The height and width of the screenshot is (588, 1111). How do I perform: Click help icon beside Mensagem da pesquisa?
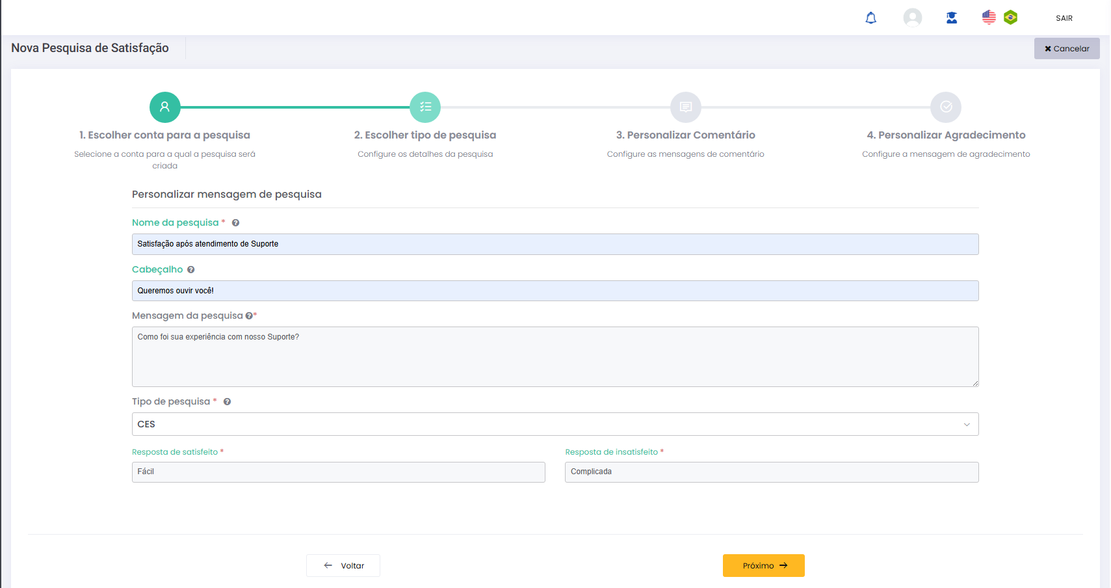pyautogui.click(x=248, y=316)
